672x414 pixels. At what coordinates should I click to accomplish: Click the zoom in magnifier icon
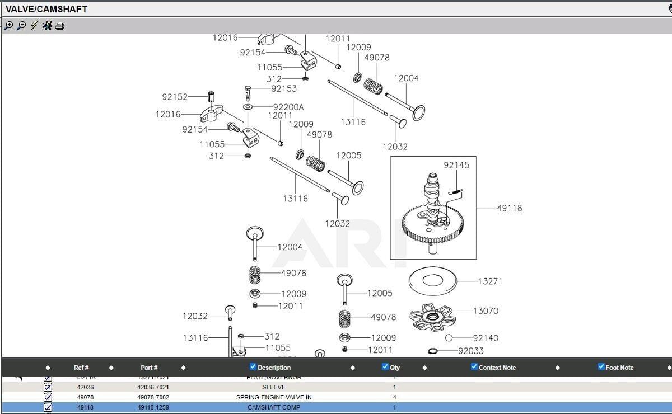[x=8, y=25]
